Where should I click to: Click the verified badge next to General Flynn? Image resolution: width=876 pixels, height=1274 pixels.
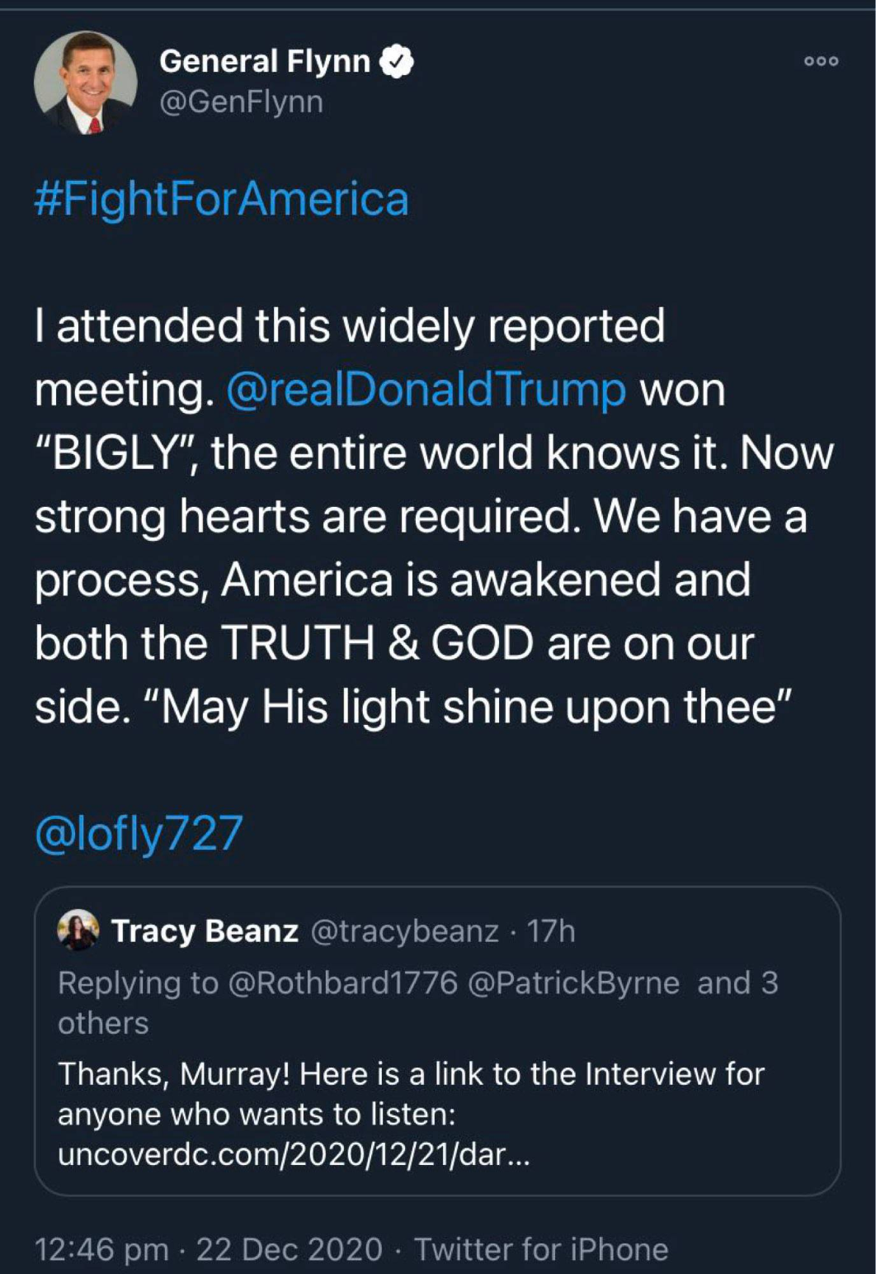[397, 62]
